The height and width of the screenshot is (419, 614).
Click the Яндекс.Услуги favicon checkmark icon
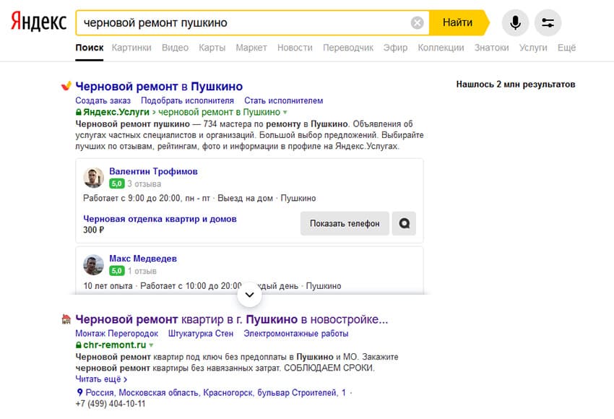tap(66, 85)
